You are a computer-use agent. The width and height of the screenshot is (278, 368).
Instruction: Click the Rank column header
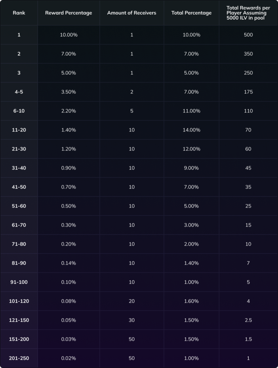pyautogui.click(x=19, y=13)
